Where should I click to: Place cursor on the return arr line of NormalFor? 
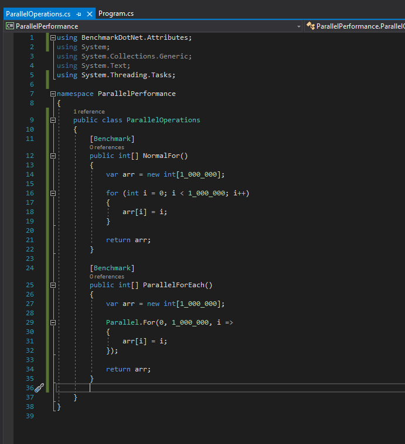(128, 240)
